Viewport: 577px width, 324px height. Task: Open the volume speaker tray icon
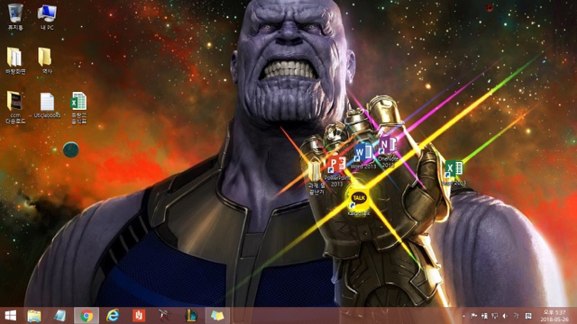[505, 316]
